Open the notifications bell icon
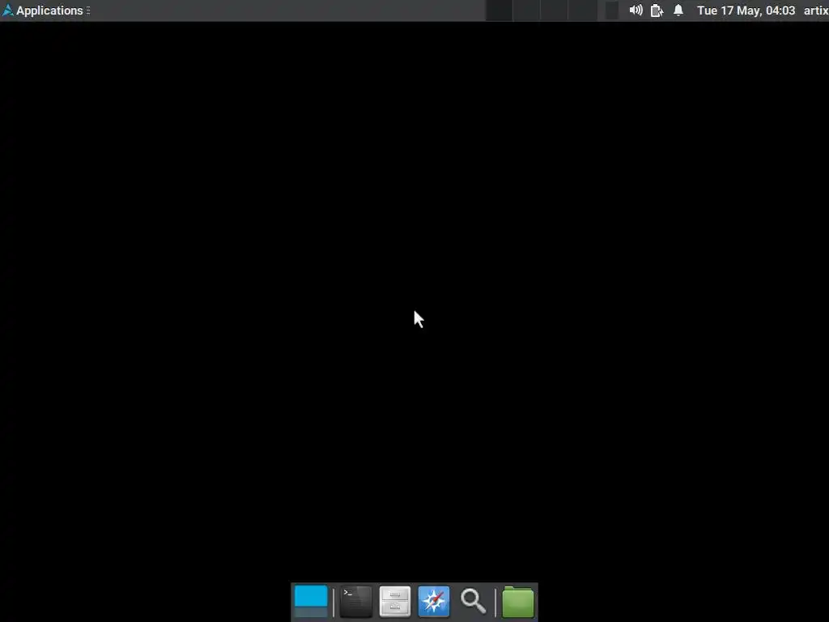Screen dimensions: 829x622 [x=678, y=11]
